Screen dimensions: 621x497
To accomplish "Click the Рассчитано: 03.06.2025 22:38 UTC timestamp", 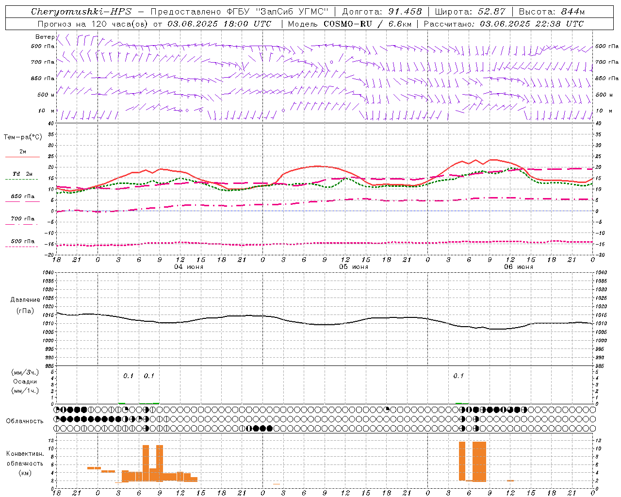I will (504, 24).
